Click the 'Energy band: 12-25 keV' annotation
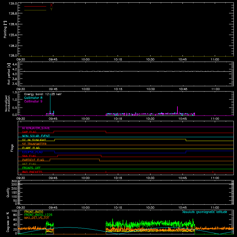The image size is (237, 237). [43, 94]
